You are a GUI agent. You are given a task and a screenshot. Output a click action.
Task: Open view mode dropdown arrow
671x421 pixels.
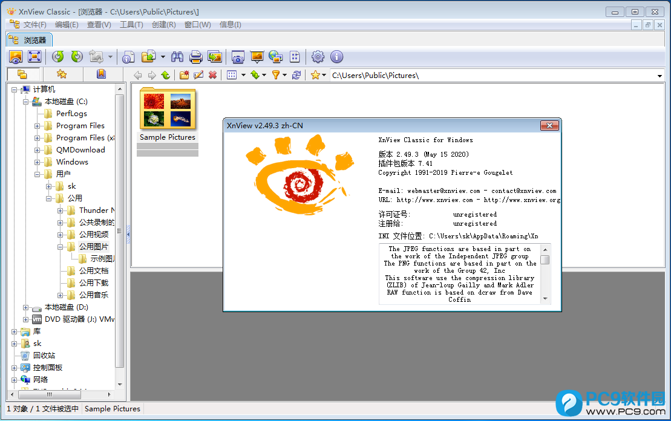point(243,75)
